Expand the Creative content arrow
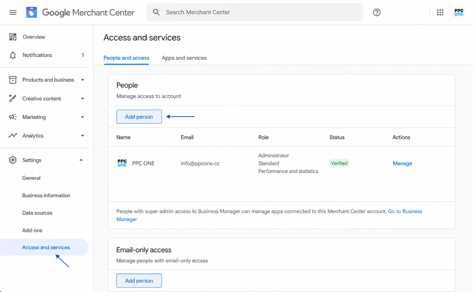Viewport: 476px width, 292px height. [82, 99]
